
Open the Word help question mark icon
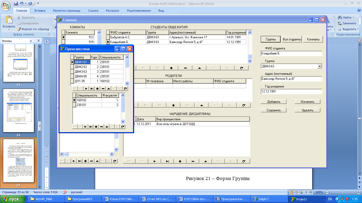click(x=359, y=10)
